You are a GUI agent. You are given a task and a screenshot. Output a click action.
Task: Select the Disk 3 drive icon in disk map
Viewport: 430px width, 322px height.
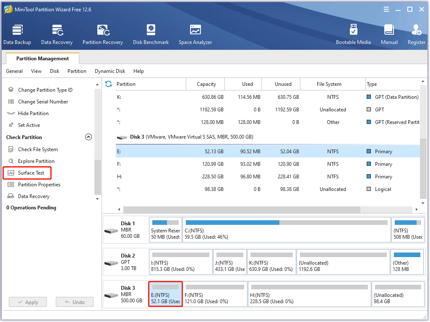point(111,296)
